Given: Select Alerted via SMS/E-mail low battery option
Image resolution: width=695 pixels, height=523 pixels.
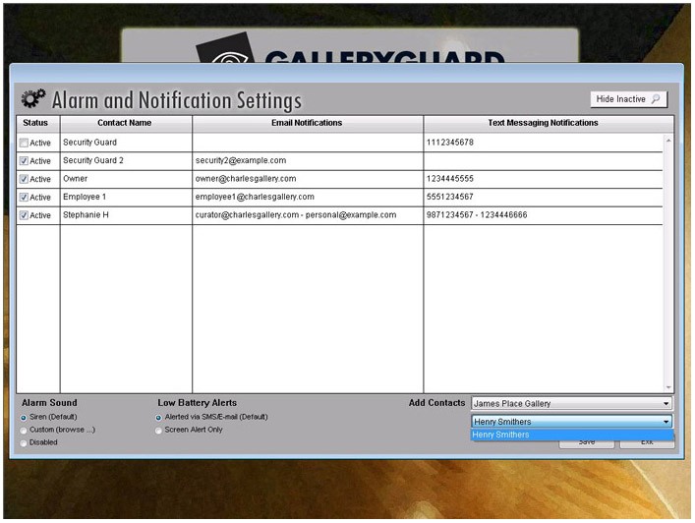Looking at the screenshot, I should coord(158,417).
